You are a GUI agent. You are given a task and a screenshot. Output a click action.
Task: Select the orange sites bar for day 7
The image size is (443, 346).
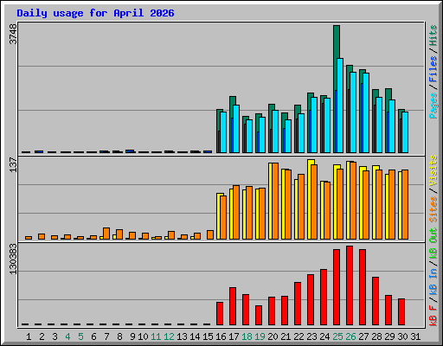coord(106,234)
